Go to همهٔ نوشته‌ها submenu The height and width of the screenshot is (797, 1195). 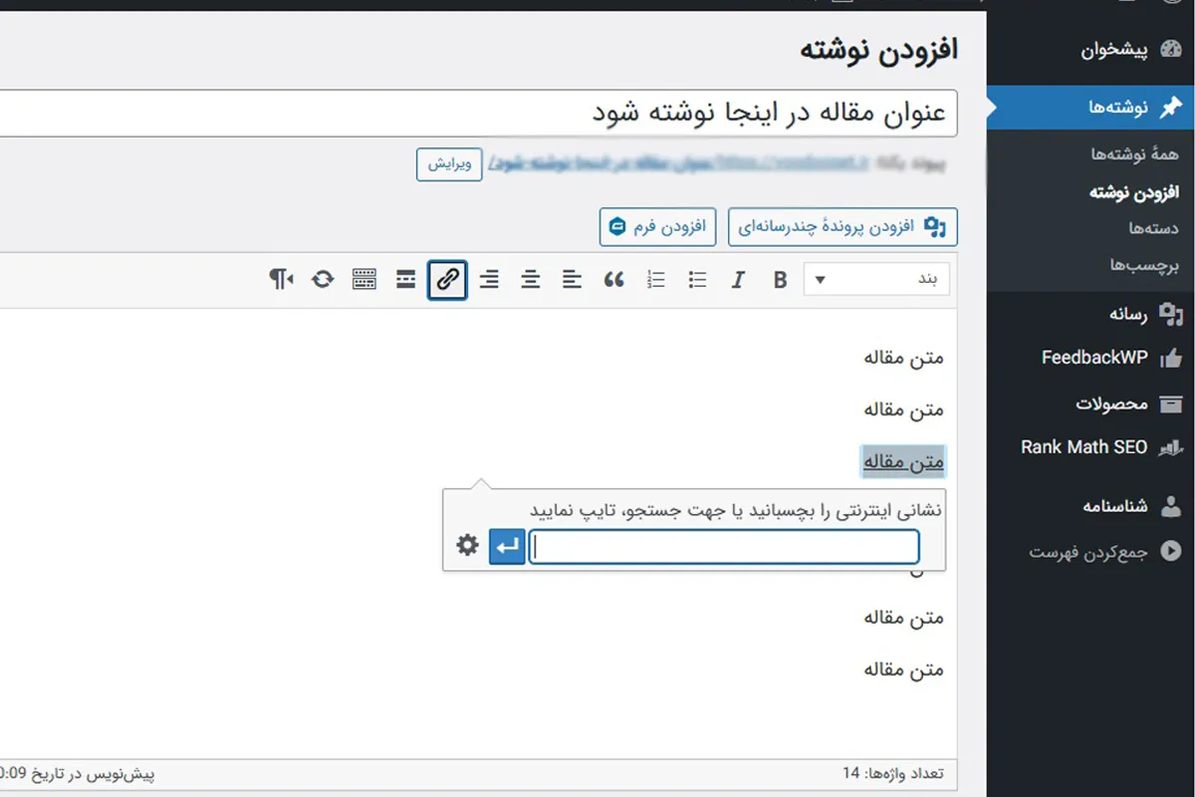pos(1134,154)
